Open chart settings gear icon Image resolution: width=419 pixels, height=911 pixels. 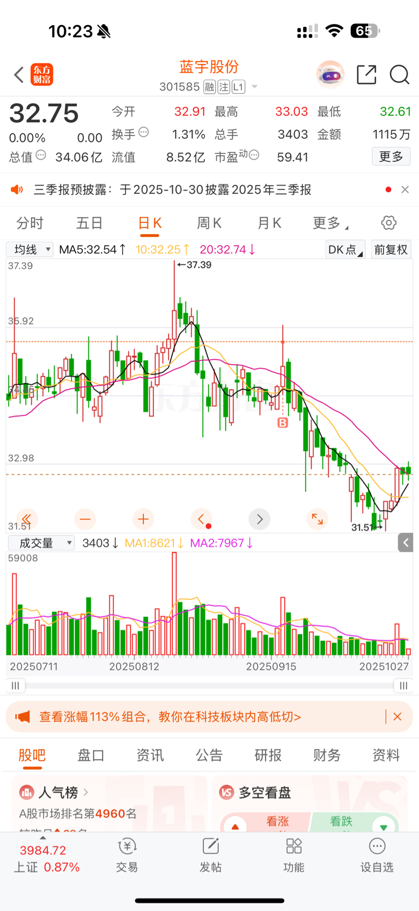(389, 223)
